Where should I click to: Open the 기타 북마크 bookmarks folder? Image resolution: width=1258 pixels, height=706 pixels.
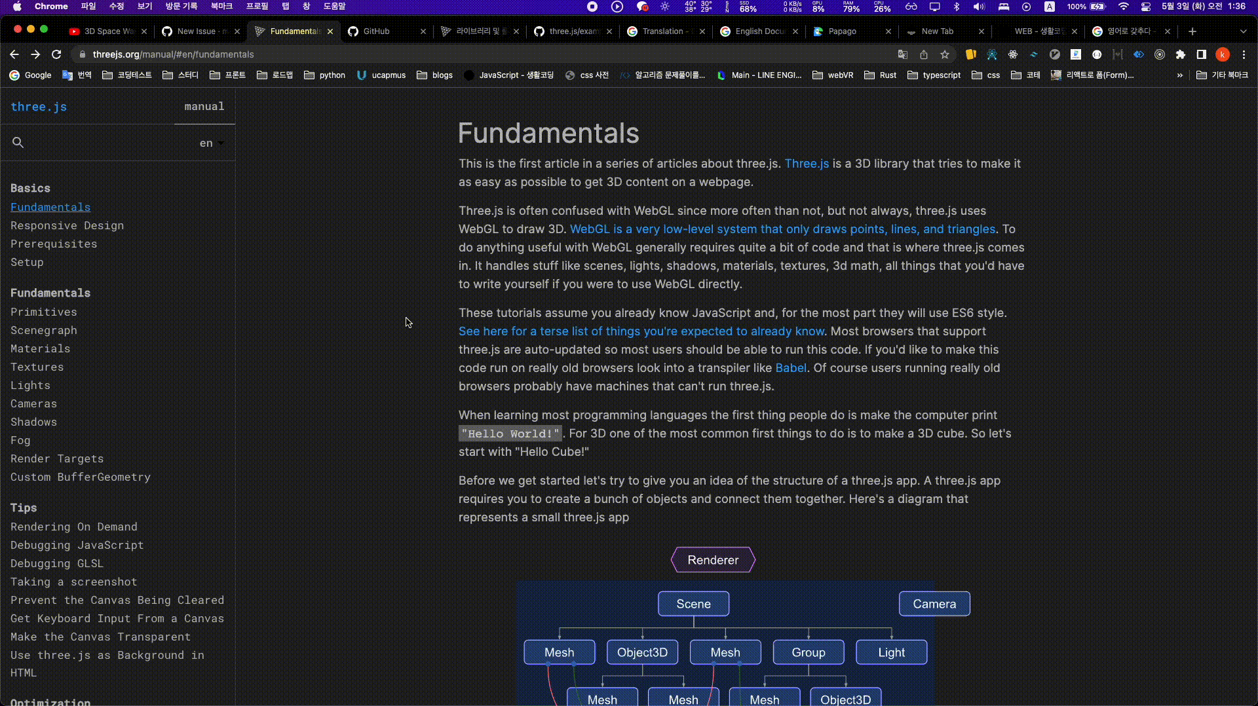(1223, 75)
